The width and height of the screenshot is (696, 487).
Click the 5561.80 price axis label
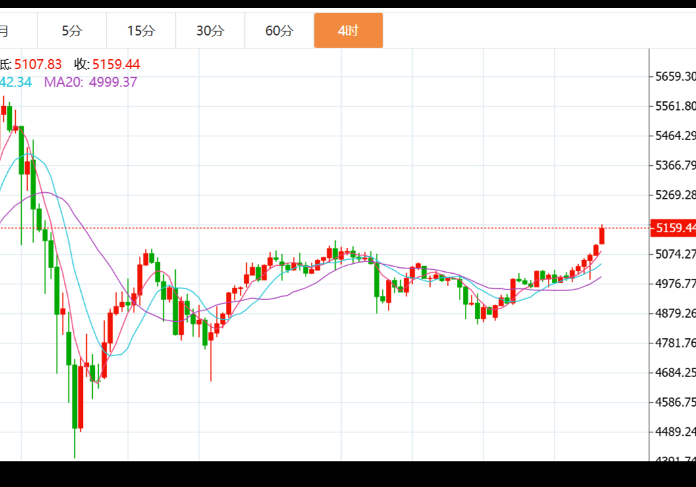[x=675, y=106]
